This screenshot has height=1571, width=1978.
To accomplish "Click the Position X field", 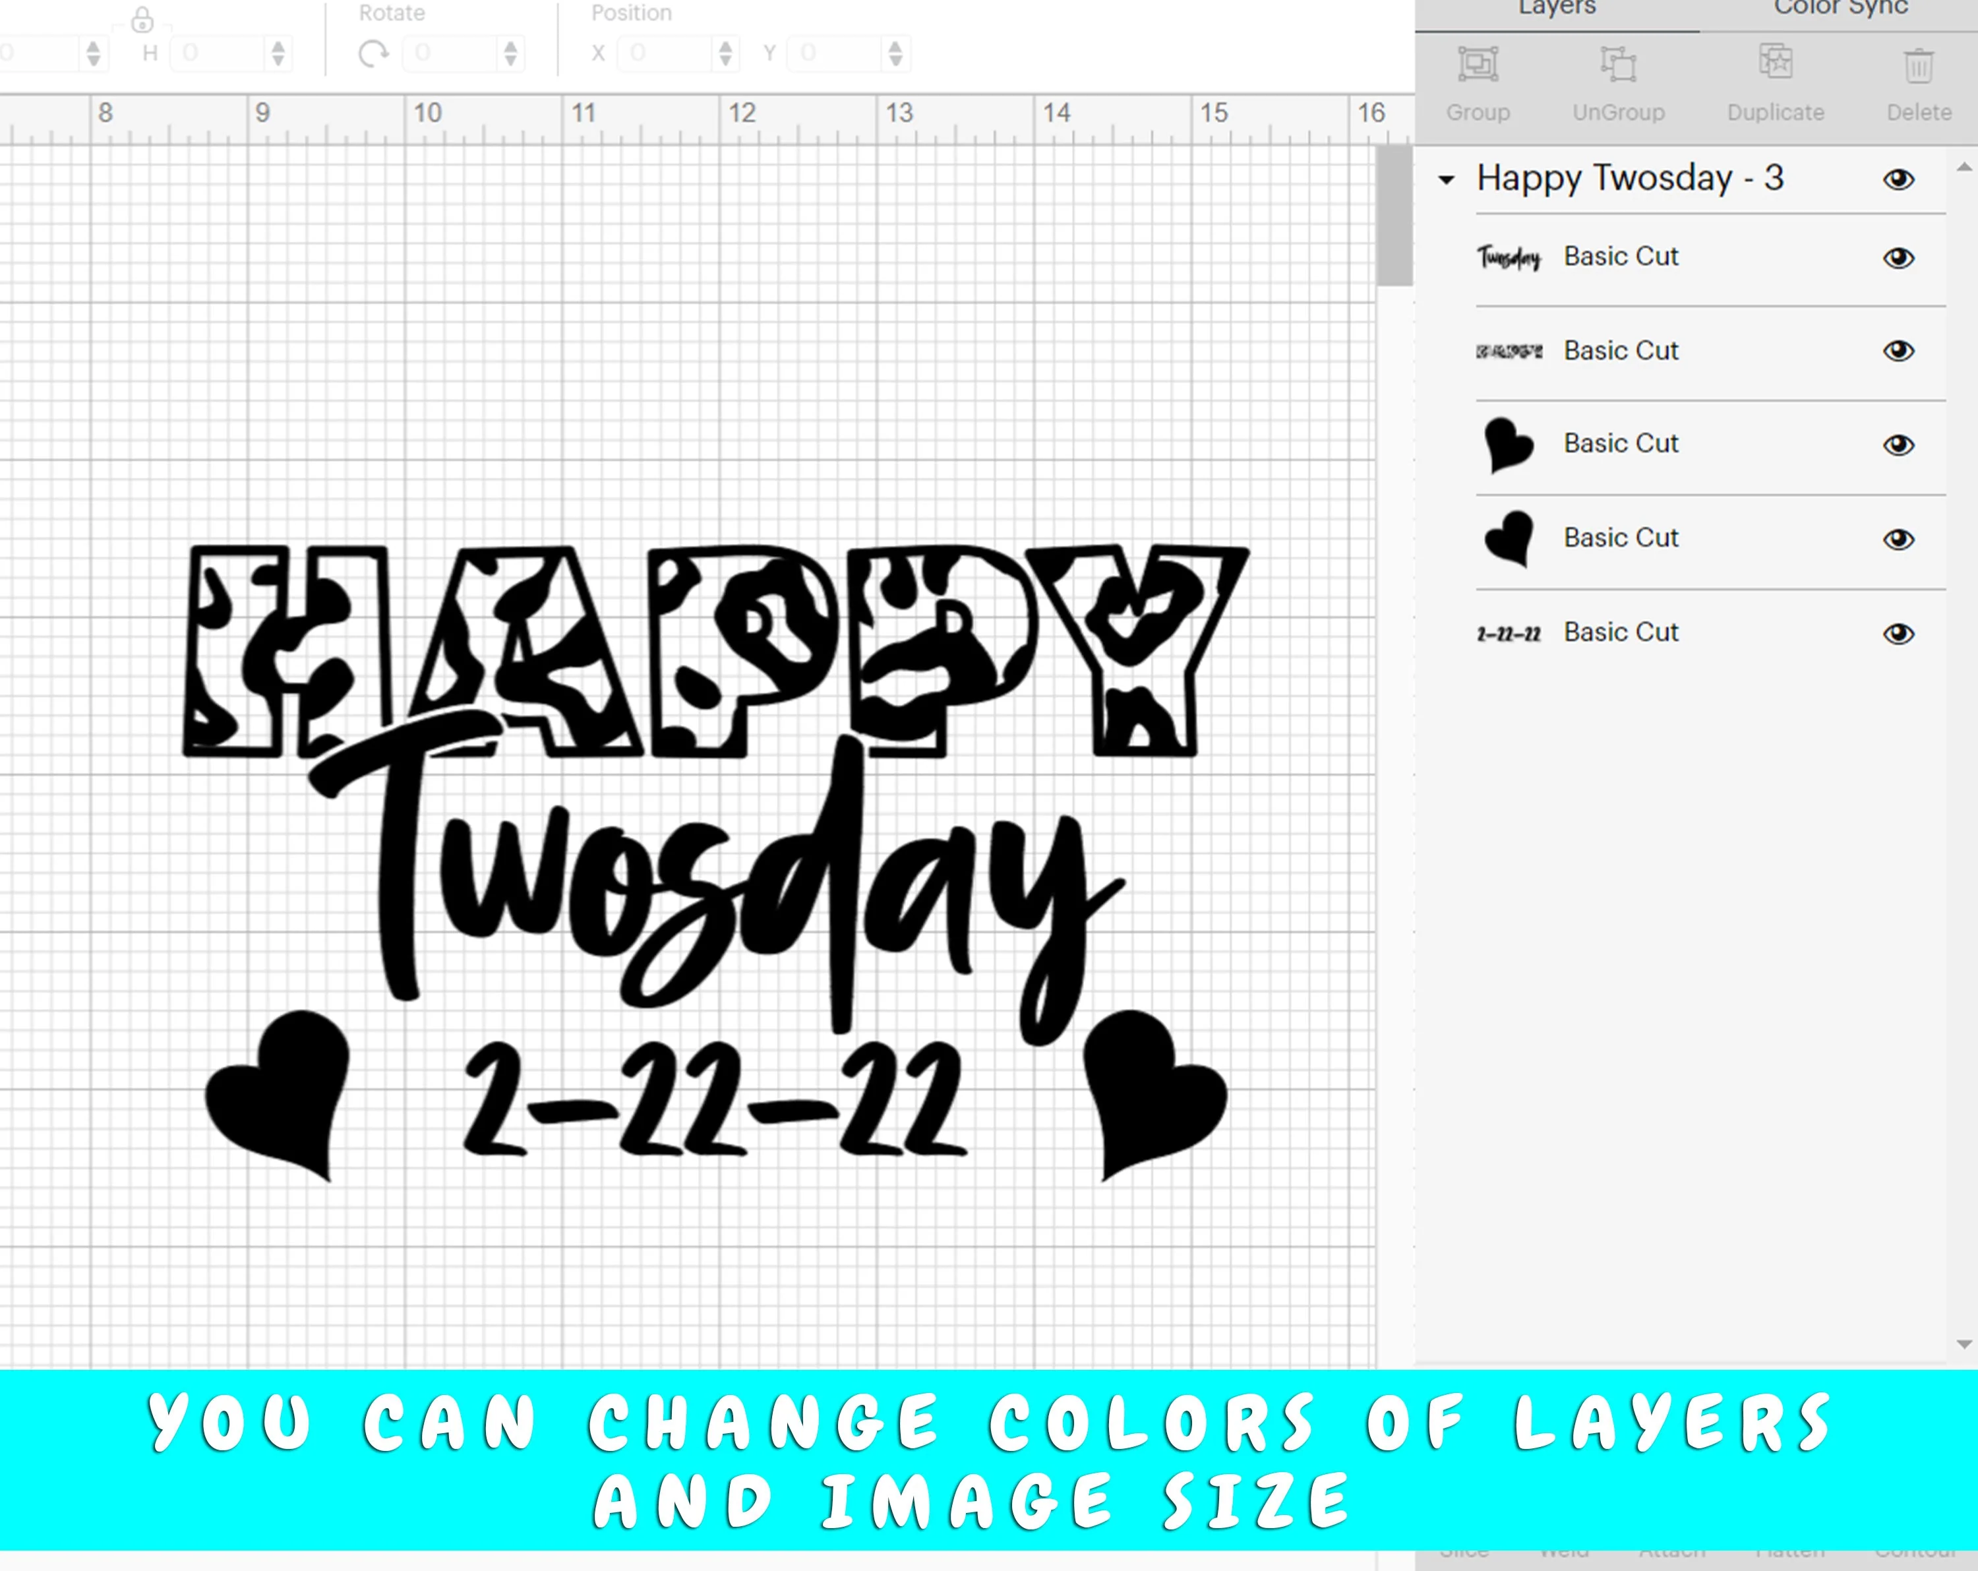I will click(x=666, y=53).
